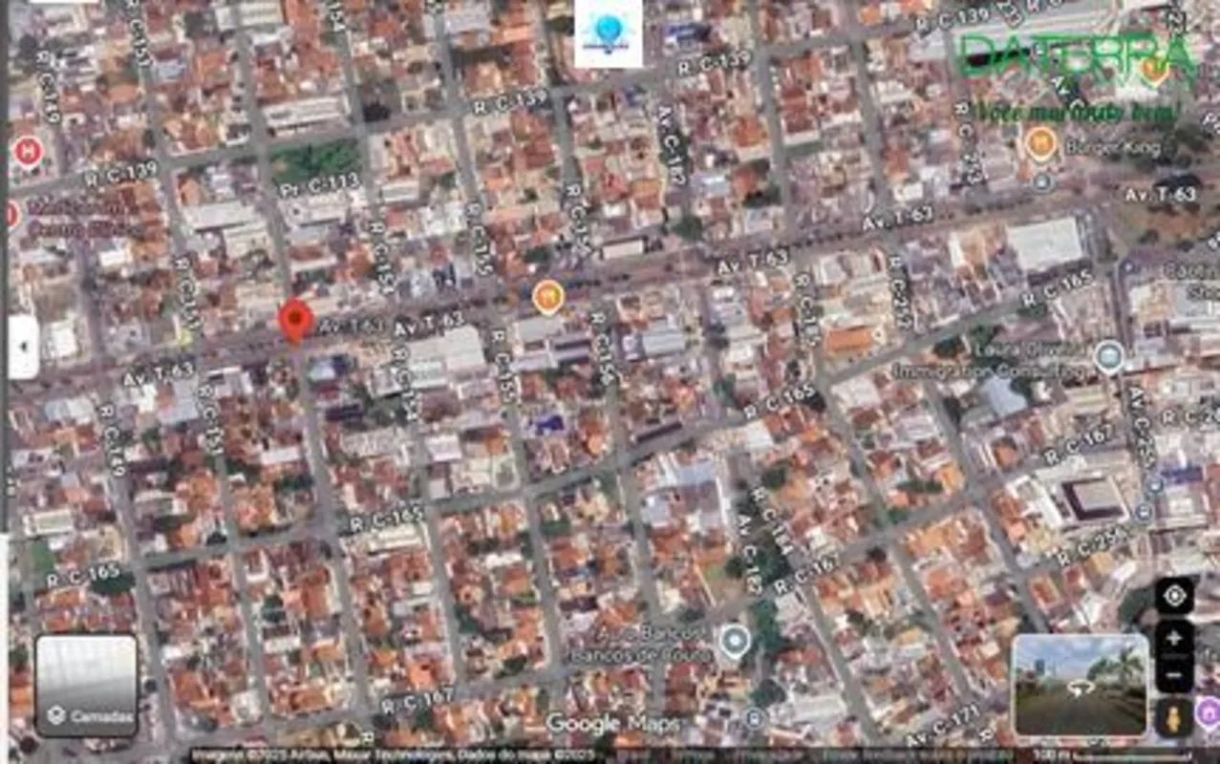Select the Street View pegman
The width and height of the screenshot is (1220, 764).
(1173, 715)
